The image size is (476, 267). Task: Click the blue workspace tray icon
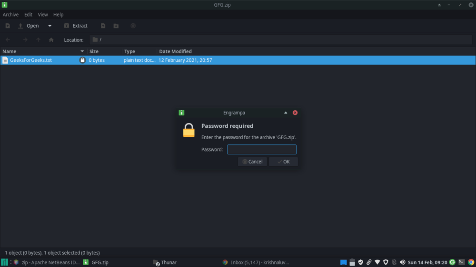click(343, 262)
